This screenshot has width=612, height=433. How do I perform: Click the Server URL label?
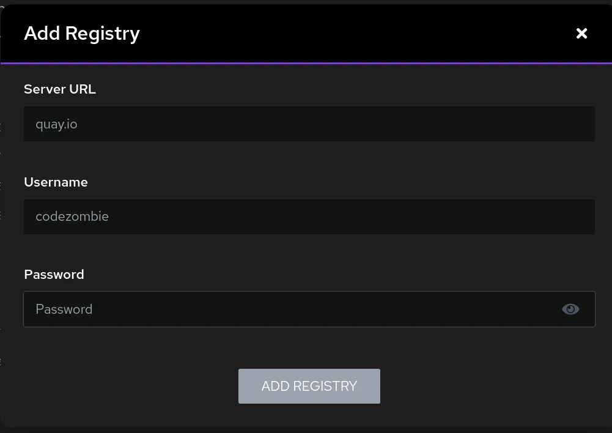60,89
